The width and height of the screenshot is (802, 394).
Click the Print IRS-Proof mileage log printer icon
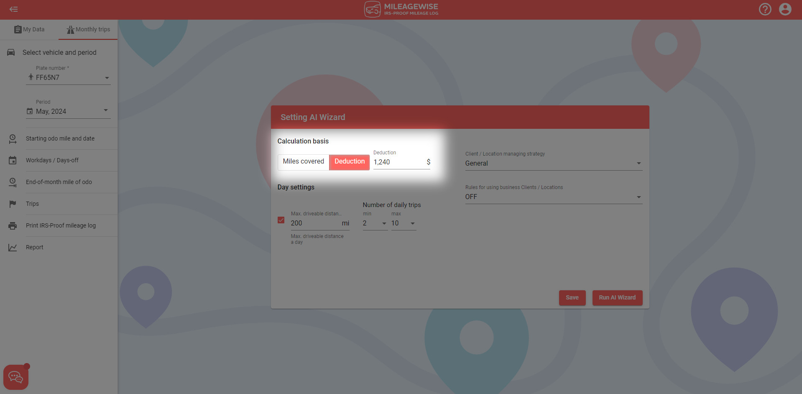click(12, 225)
